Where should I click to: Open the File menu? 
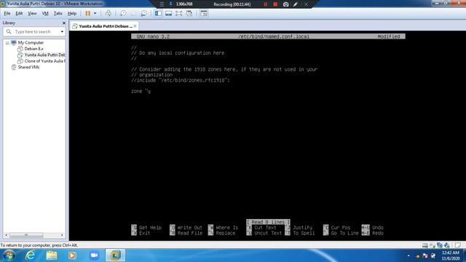pos(7,13)
